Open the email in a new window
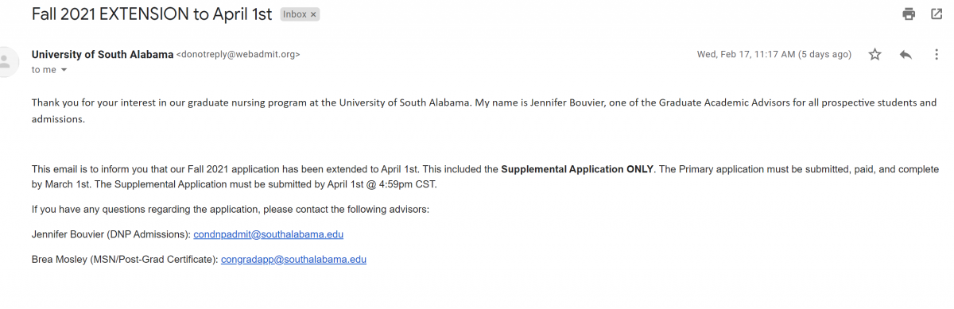This screenshot has width=954, height=309. [937, 14]
